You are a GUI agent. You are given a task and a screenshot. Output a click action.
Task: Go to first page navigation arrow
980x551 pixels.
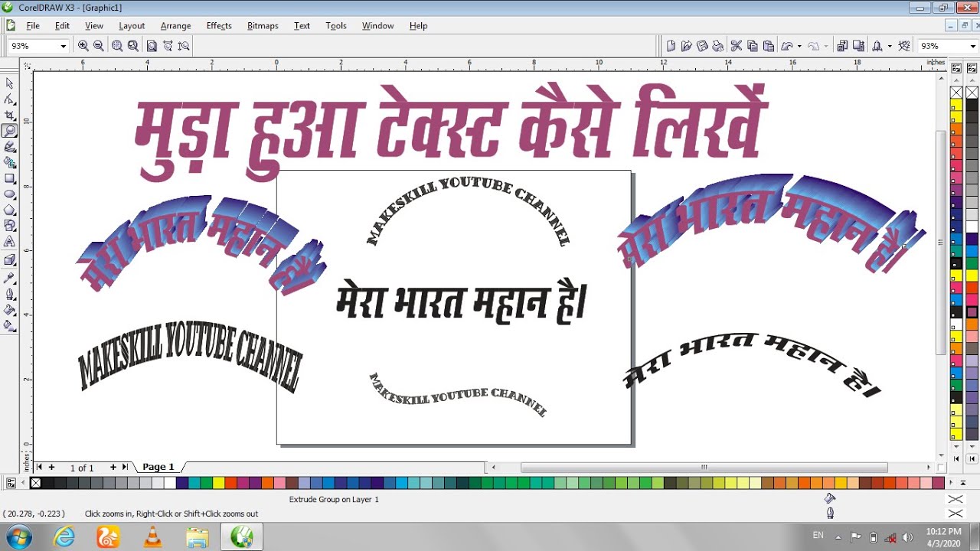(39, 467)
